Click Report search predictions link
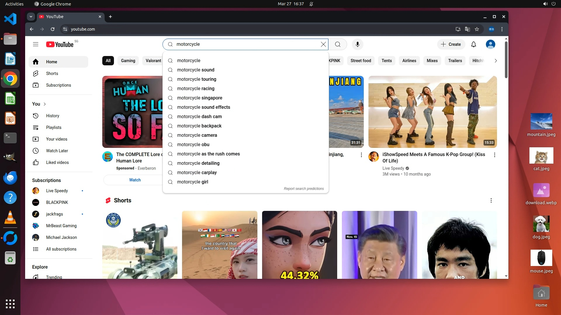This screenshot has width=561, height=315. pos(304,189)
